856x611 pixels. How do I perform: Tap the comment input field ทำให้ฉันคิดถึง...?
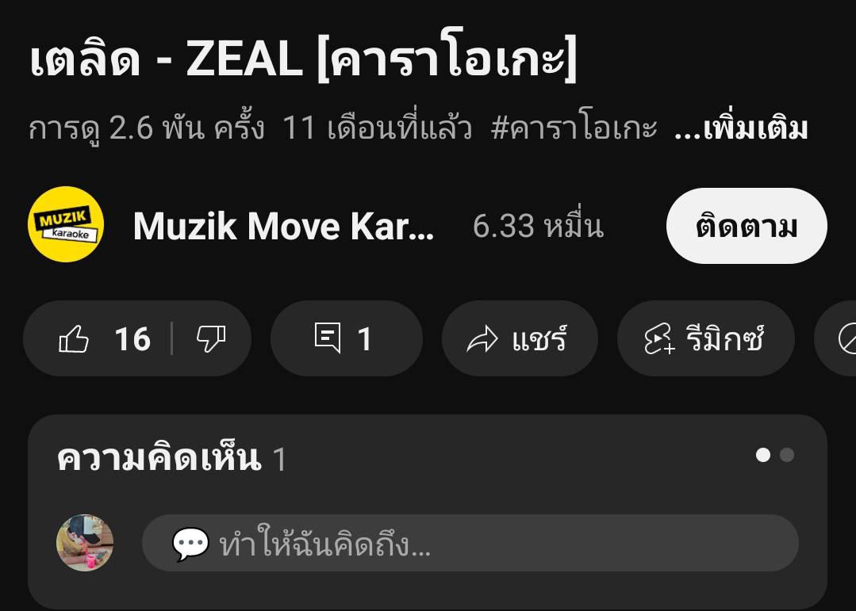(x=470, y=544)
